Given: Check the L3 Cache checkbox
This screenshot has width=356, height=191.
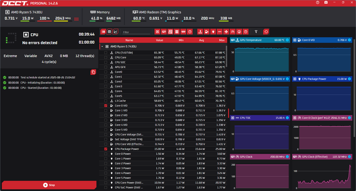Looking at the screenshot, I should [x=106, y=101].
